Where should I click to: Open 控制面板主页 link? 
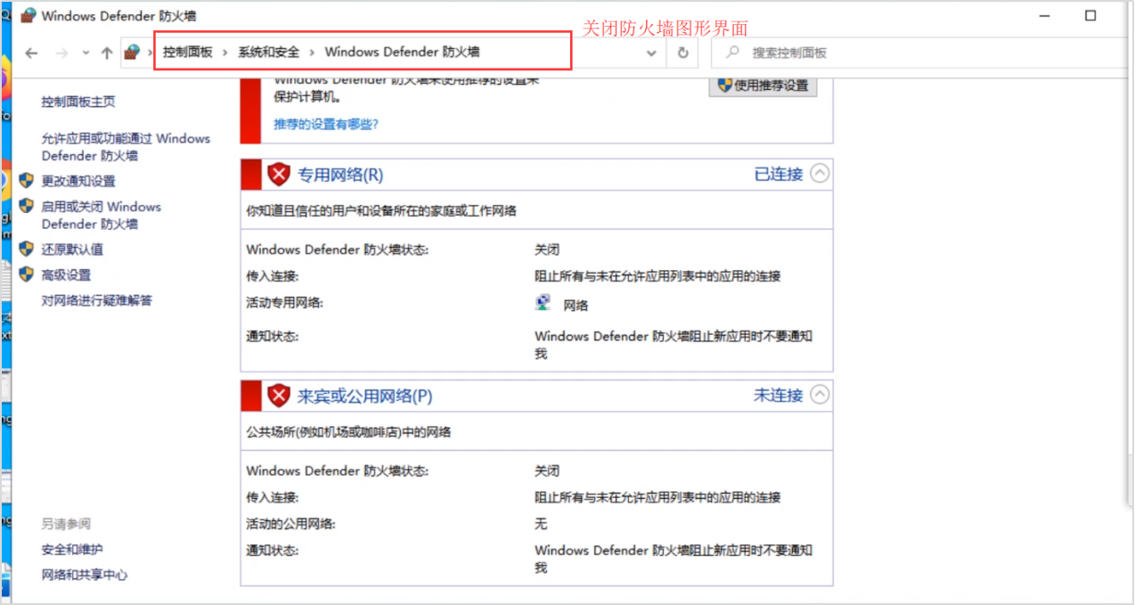(x=78, y=102)
